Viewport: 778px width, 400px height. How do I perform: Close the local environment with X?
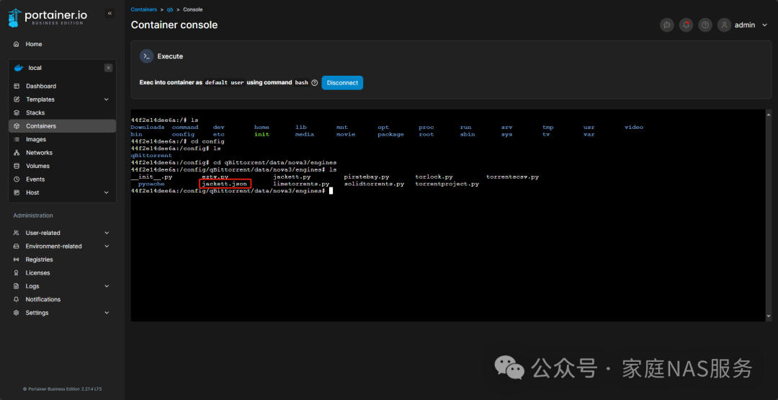[x=109, y=68]
